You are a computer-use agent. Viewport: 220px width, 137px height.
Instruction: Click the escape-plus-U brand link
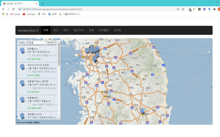pos(28,30)
